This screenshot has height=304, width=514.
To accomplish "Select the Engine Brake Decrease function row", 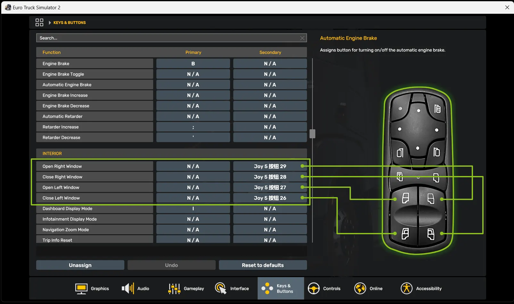I will click(95, 106).
